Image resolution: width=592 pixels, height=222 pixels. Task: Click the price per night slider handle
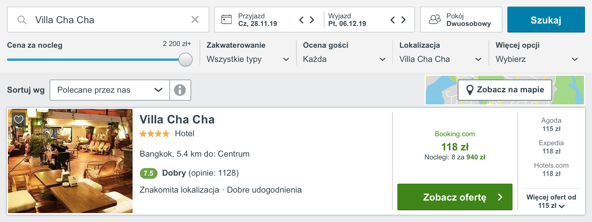point(186,59)
